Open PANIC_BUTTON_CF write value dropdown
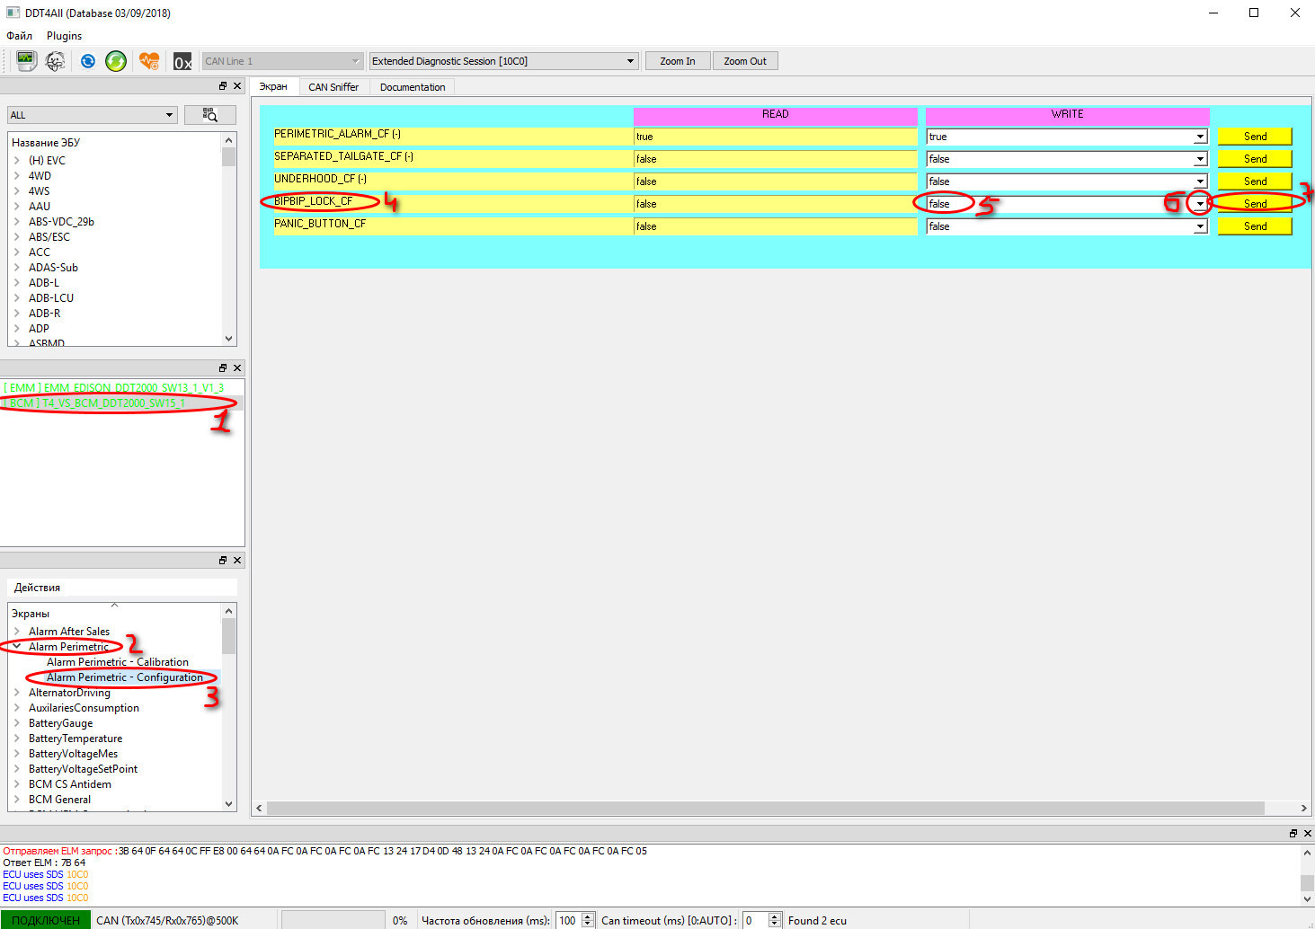Viewport: 1315px width, 929px height. (1200, 226)
